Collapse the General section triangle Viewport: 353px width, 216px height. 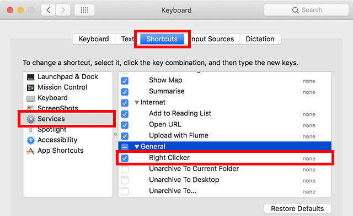[x=137, y=147]
